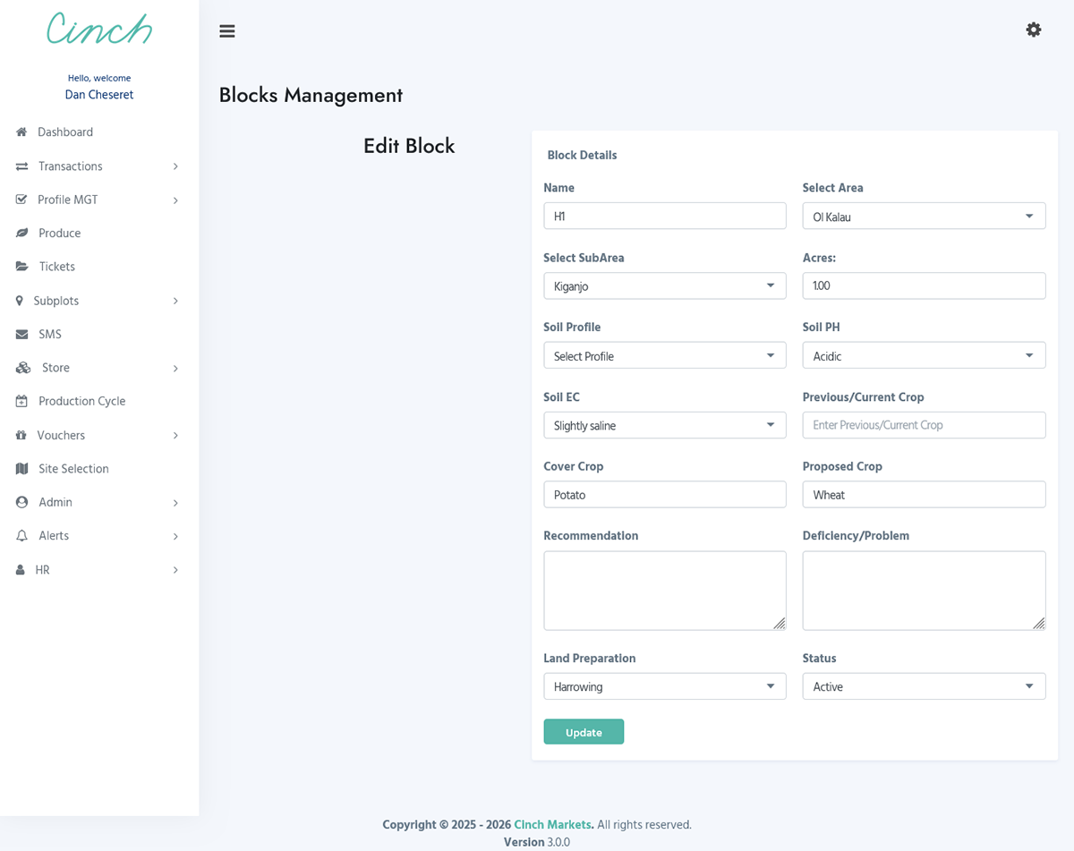This screenshot has height=851, width=1074.
Task: Select the Vouchers gift icon
Action: [20, 435]
